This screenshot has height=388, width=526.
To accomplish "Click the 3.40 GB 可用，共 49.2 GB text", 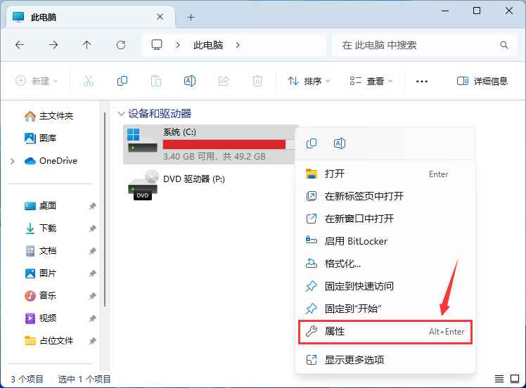I will click(214, 157).
